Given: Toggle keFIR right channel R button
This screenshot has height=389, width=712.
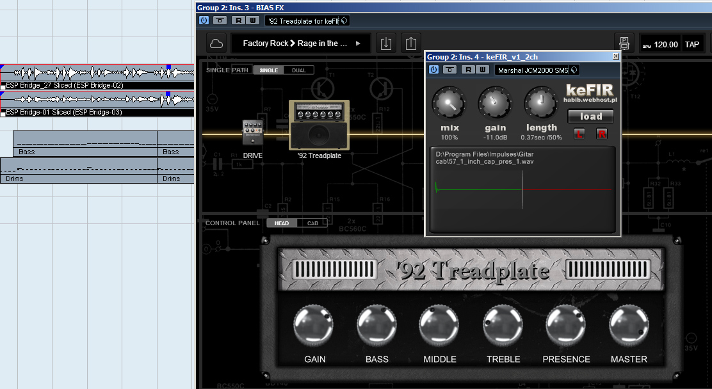Looking at the screenshot, I should tap(602, 134).
